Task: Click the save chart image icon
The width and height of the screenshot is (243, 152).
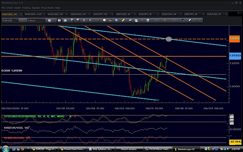Action: pyautogui.click(x=130, y=20)
